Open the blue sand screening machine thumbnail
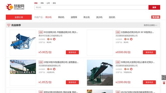 [x=23, y=43]
